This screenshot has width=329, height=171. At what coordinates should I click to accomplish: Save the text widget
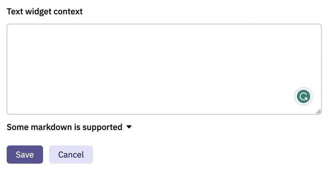pos(25,155)
